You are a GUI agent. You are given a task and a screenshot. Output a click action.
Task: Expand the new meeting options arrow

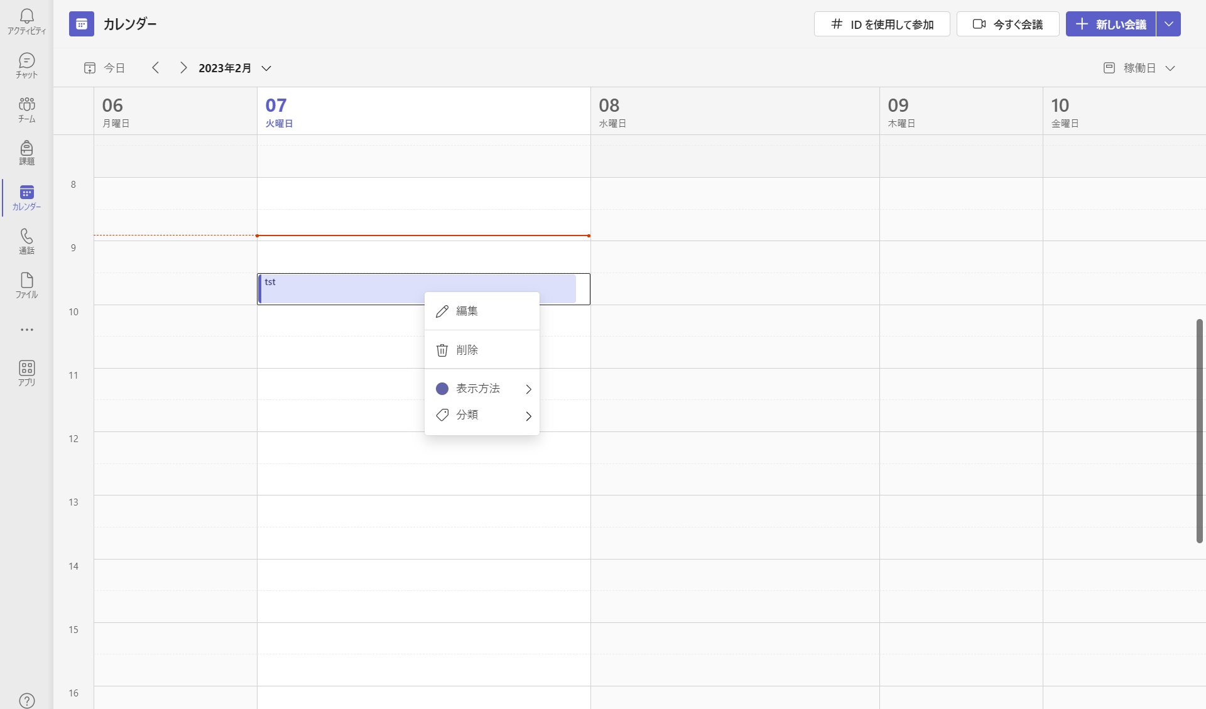click(1168, 24)
